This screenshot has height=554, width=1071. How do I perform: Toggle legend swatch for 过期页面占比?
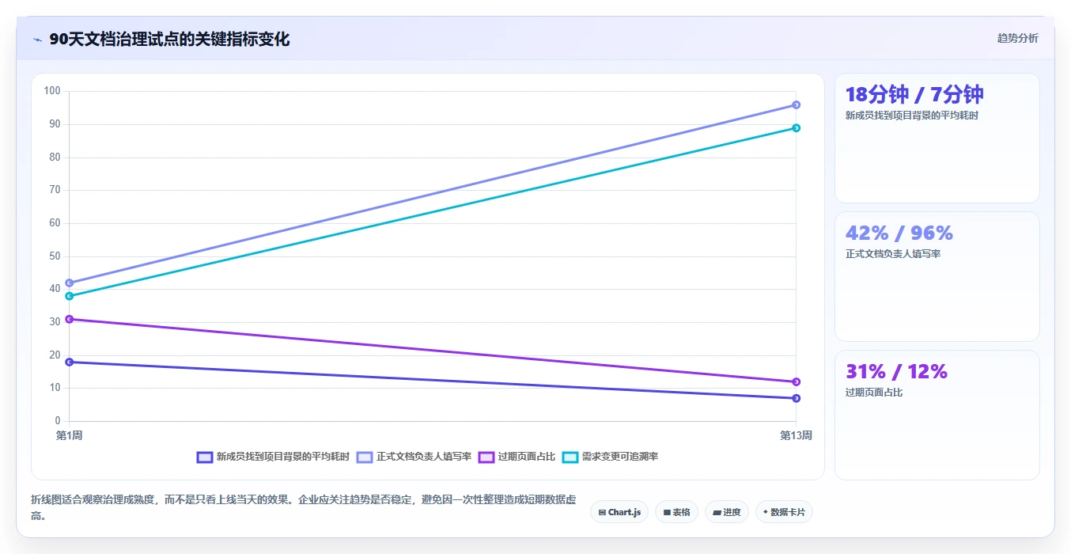[x=486, y=457]
